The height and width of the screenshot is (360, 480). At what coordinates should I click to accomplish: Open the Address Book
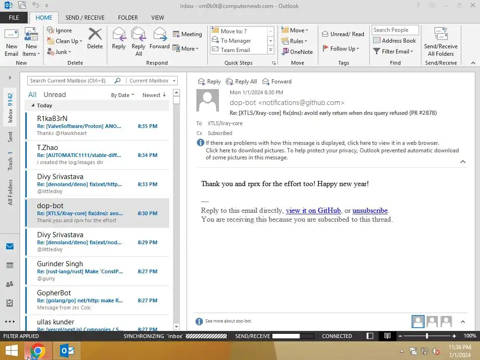[x=394, y=40]
